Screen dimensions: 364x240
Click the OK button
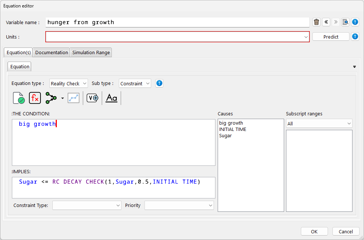point(314,231)
